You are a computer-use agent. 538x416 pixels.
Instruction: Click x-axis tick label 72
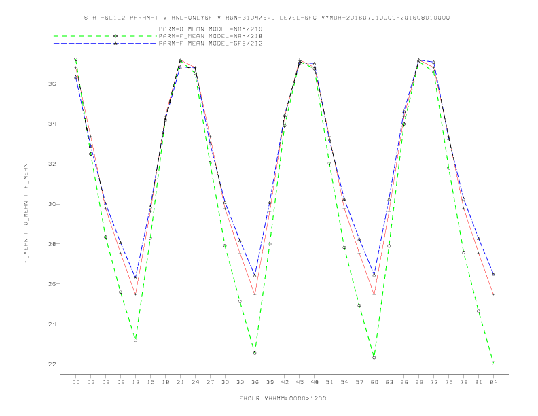433,382
